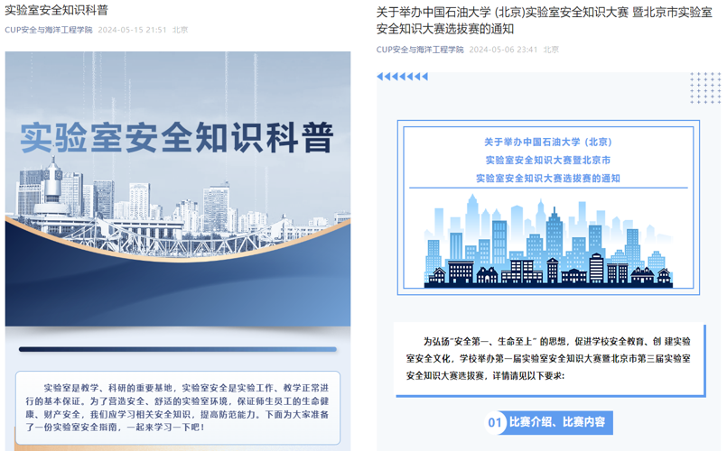Click the large 实验室安全知识科普 heading text on banner
This screenshot has width=727, height=451.
coord(177,136)
